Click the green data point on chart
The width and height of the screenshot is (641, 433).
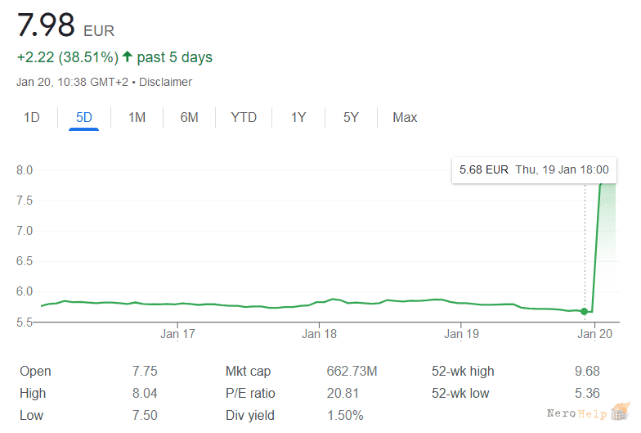pos(584,311)
